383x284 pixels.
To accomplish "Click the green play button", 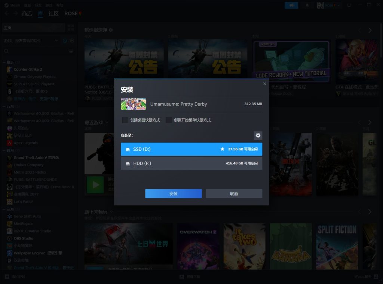I will point(95,185).
